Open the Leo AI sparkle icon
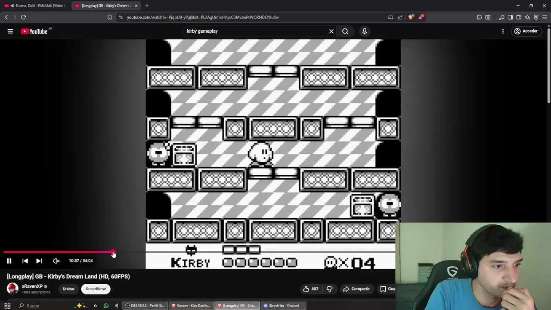Image resolution: width=551 pixels, height=310 pixels. (x=527, y=17)
